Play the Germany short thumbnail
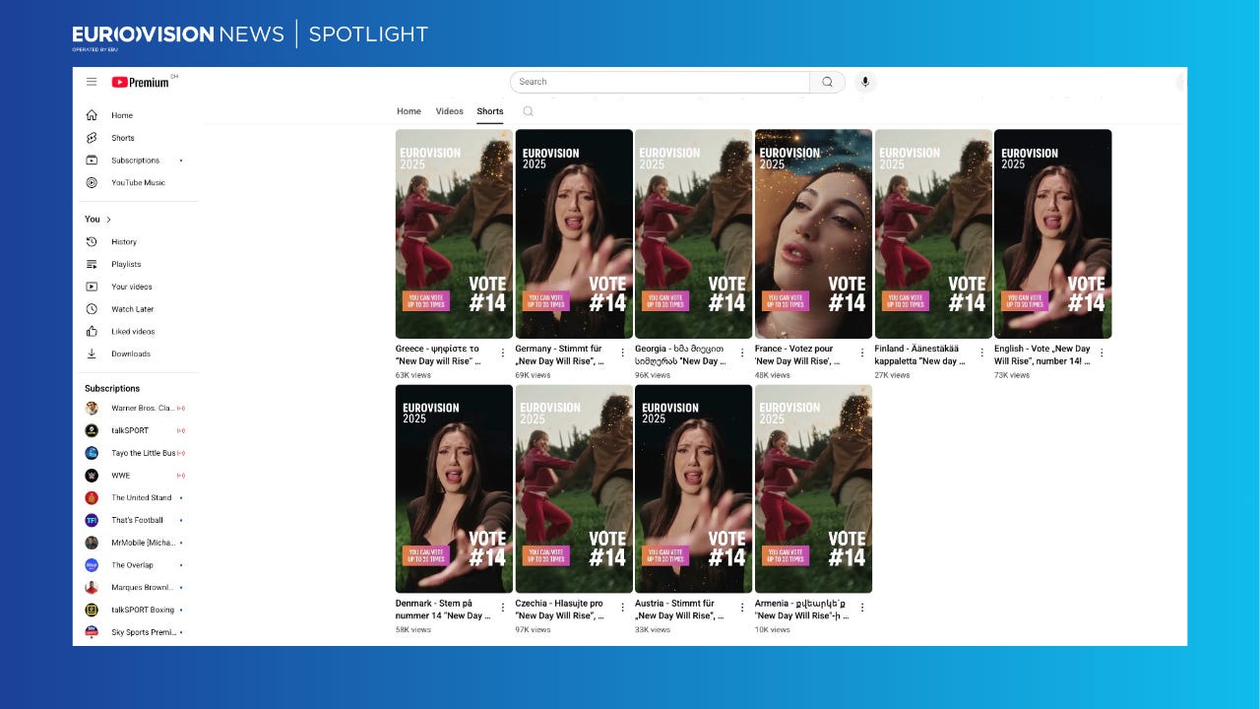Viewport: 1260px width, 709px height. (x=574, y=234)
